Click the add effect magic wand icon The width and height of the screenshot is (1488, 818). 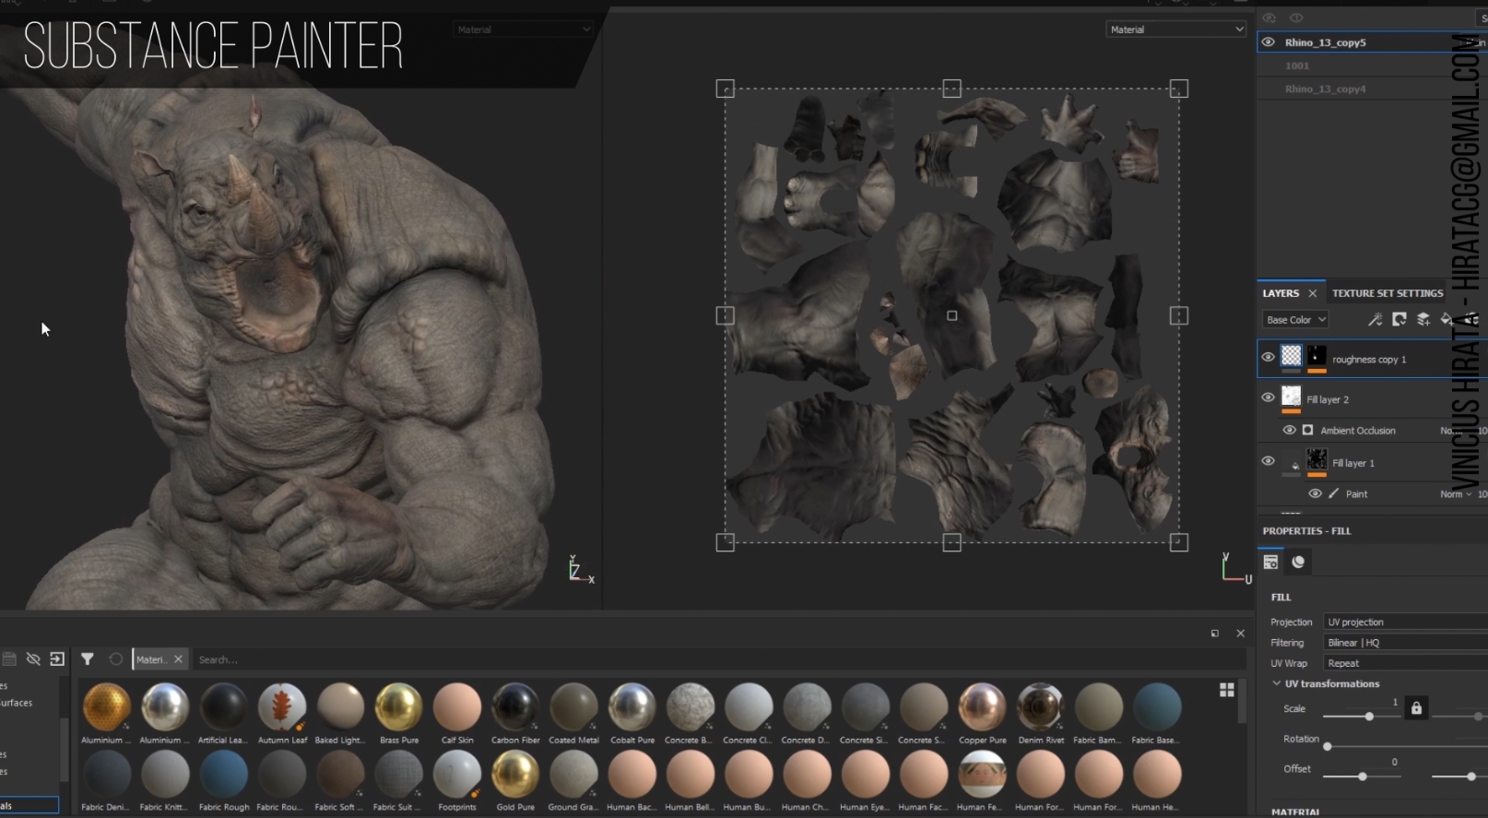pyautogui.click(x=1375, y=319)
